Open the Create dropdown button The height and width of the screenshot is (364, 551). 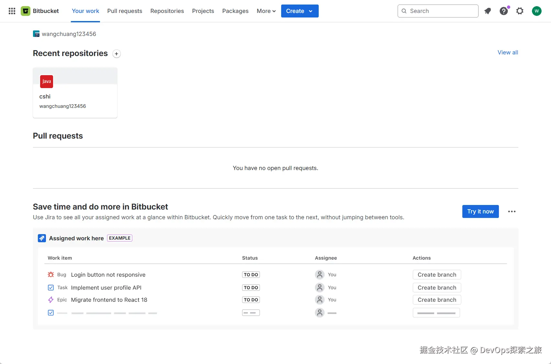300,11
